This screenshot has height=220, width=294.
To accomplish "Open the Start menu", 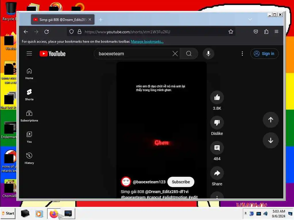I will coord(8,213).
